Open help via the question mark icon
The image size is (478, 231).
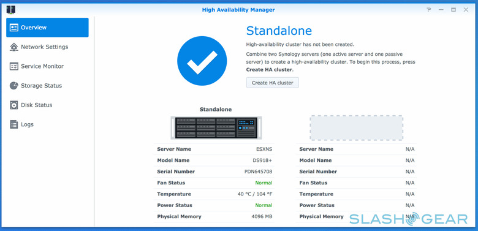pyautogui.click(x=429, y=10)
